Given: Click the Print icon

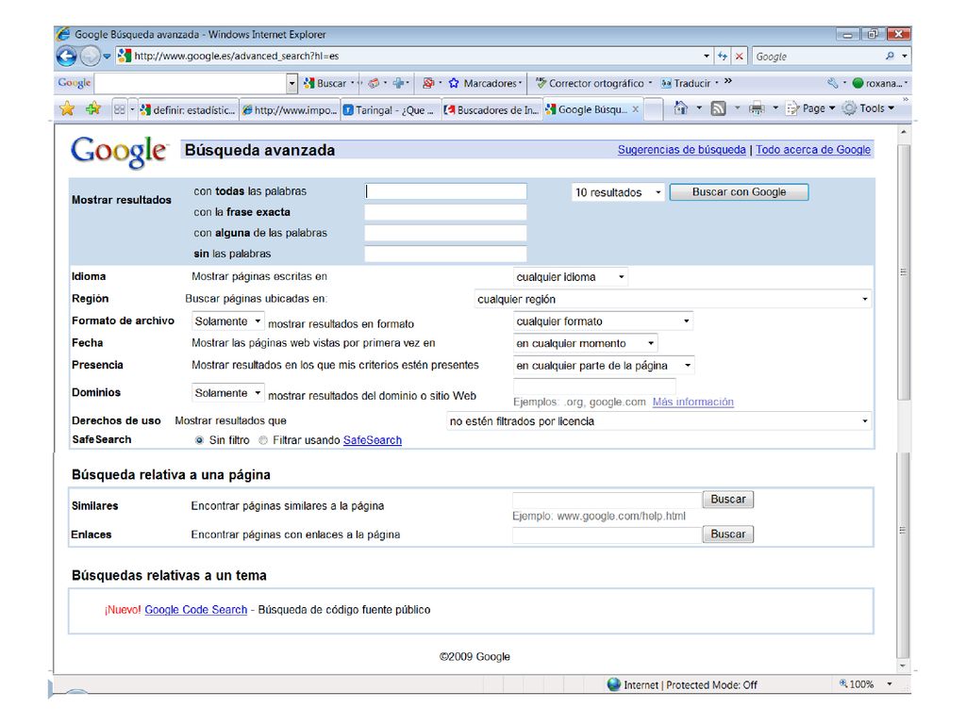Looking at the screenshot, I should [757, 109].
